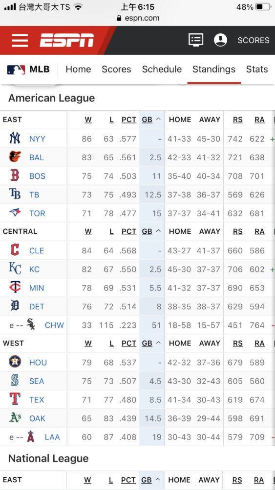Open the SCORES link in header
The width and height of the screenshot is (275, 490).
(254, 40)
